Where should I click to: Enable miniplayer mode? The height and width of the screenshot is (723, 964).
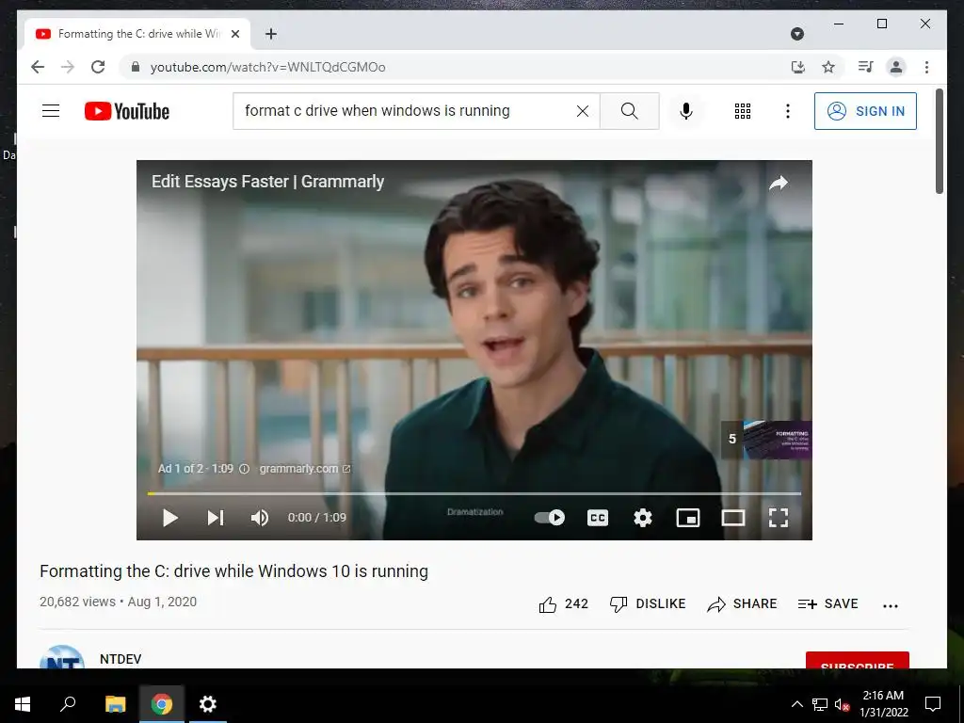[688, 518]
